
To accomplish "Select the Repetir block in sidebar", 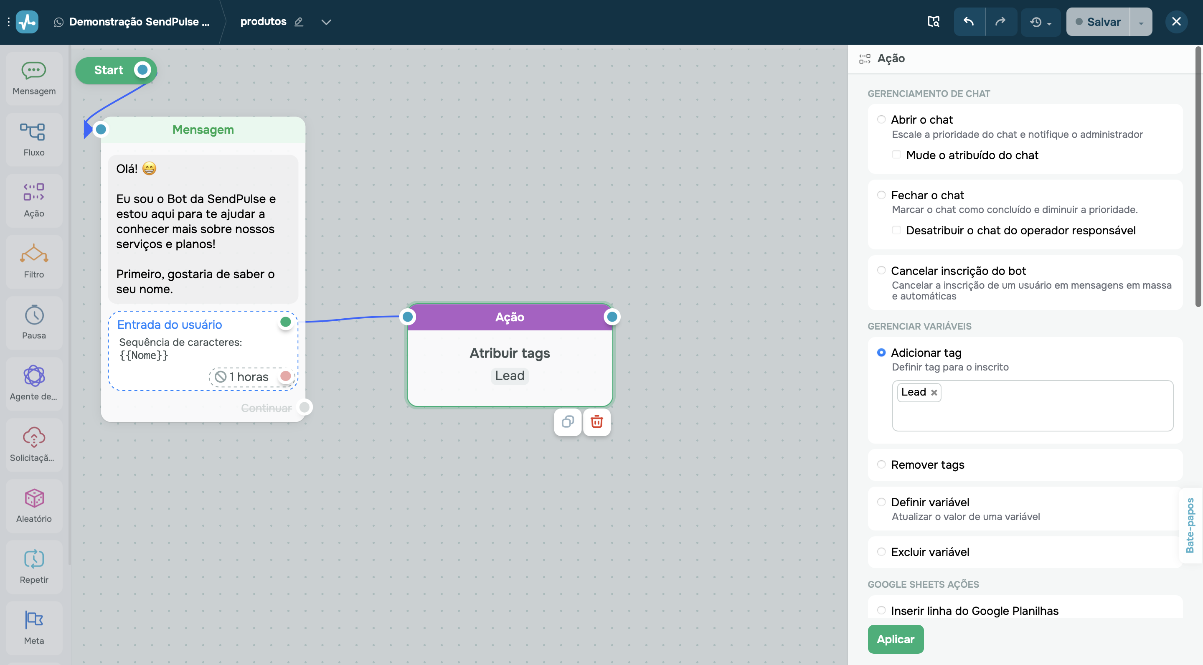I will pos(34,566).
